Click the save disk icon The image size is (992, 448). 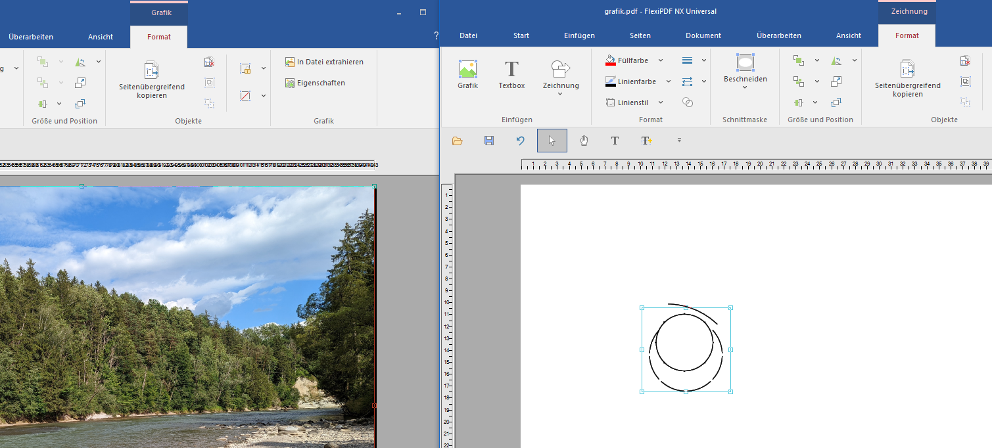pos(489,141)
